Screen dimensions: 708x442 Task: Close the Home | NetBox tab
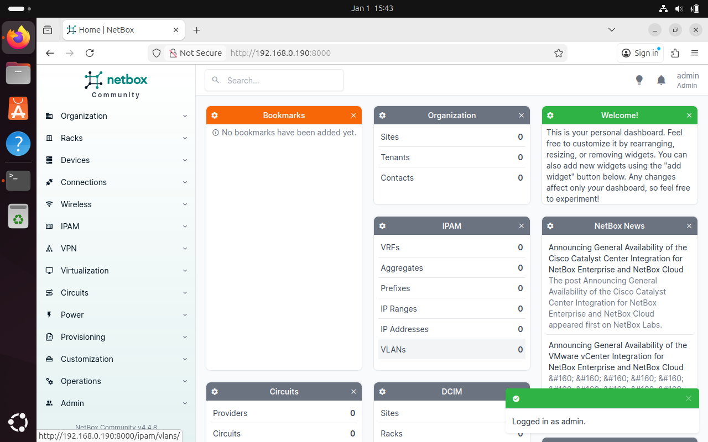pos(176,30)
